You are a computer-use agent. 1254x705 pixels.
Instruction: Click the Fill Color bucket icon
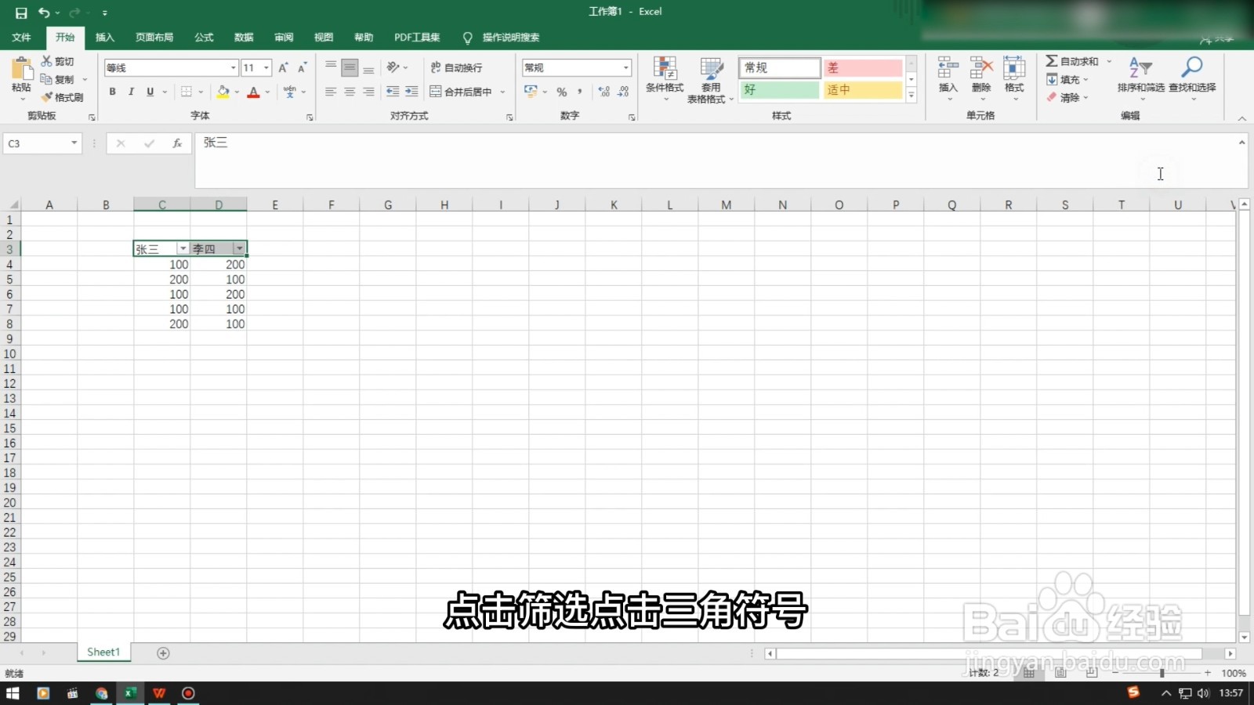tap(223, 92)
